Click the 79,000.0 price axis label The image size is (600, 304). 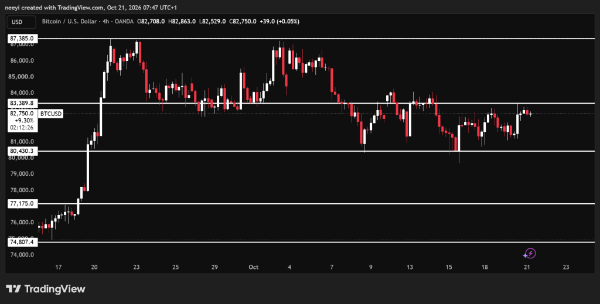coord(22,173)
